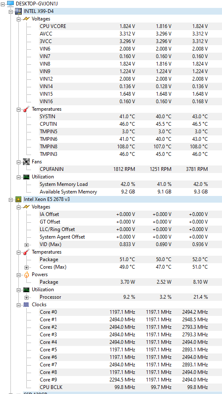Viewport: 222px width, 394px height.
Task: Click the computer icon beside DESKTOP-GVJON1J
Action: tap(10, 3)
